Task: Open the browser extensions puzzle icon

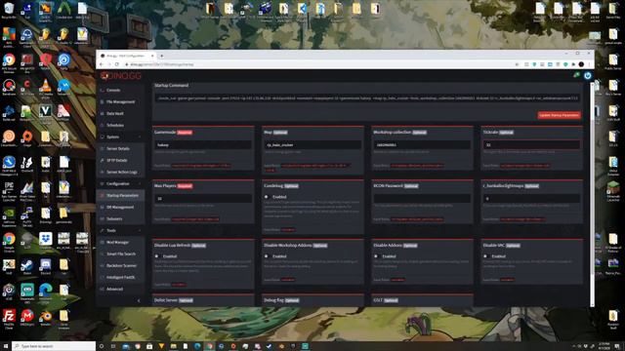Action: point(573,64)
